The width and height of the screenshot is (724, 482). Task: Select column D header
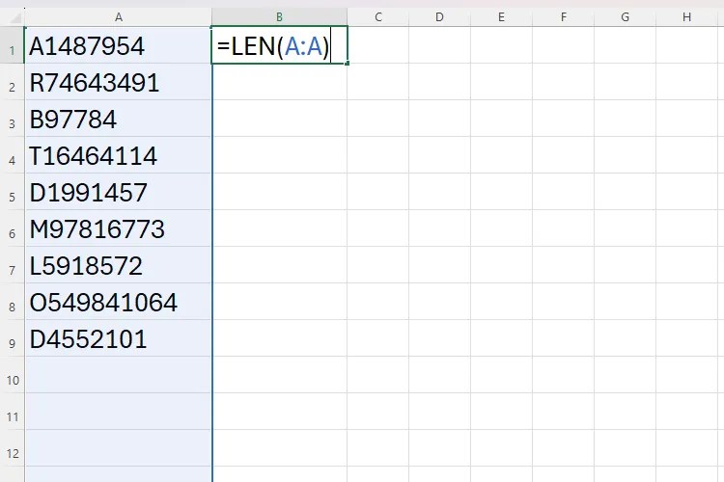tap(439, 16)
